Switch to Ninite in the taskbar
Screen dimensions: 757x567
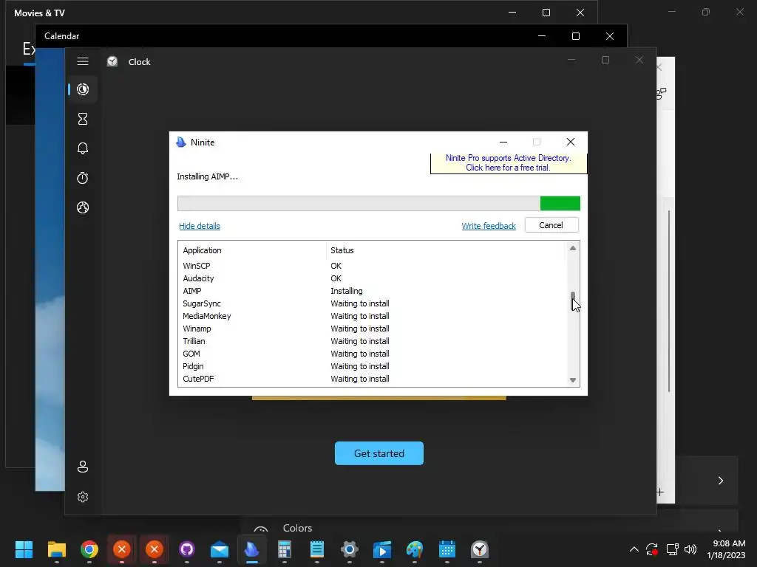pos(252,549)
